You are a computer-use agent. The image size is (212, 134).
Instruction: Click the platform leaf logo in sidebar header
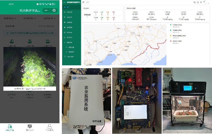pos(64,2)
